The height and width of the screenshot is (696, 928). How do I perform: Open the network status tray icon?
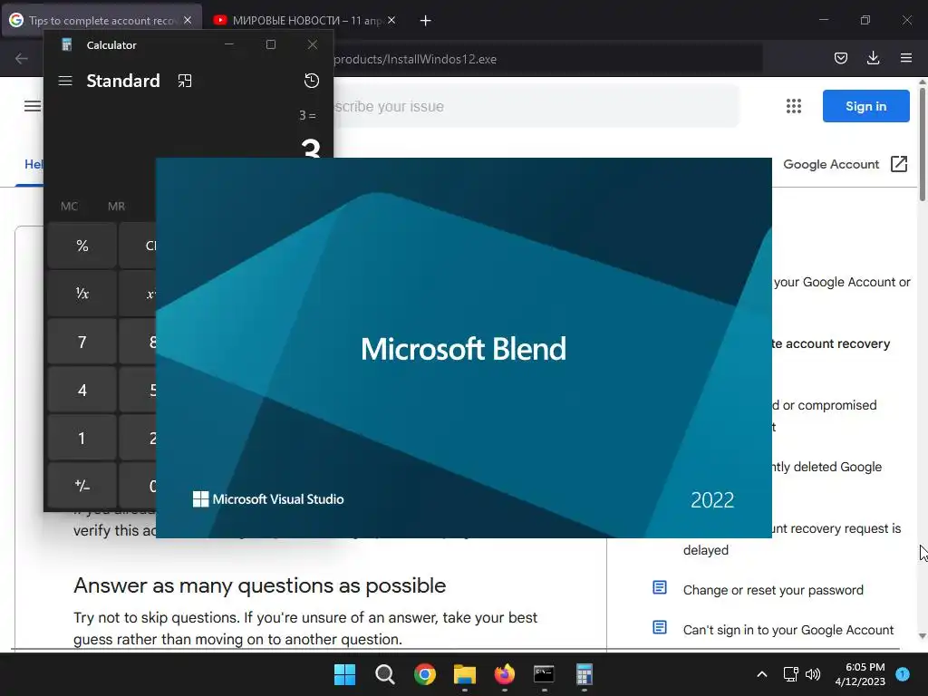point(790,674)
